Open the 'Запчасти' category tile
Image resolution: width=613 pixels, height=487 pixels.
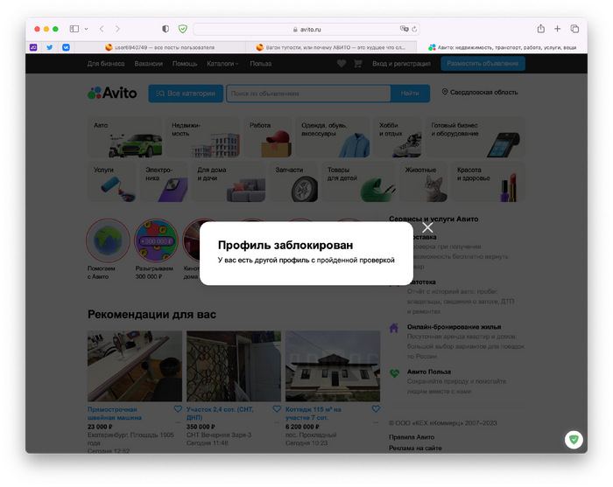tap(293, 182)
